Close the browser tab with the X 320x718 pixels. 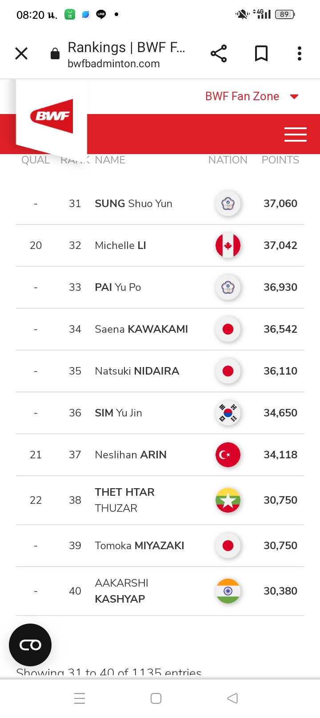(21, 53)
